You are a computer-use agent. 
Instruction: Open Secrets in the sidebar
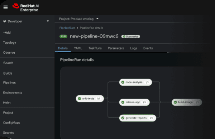9,133
